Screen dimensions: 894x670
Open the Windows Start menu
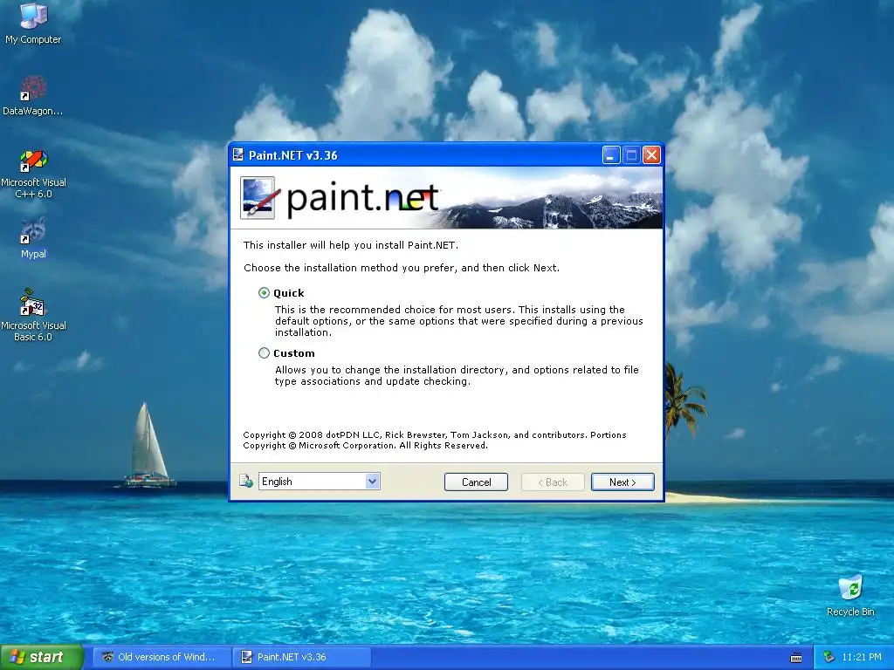point(41,657)
